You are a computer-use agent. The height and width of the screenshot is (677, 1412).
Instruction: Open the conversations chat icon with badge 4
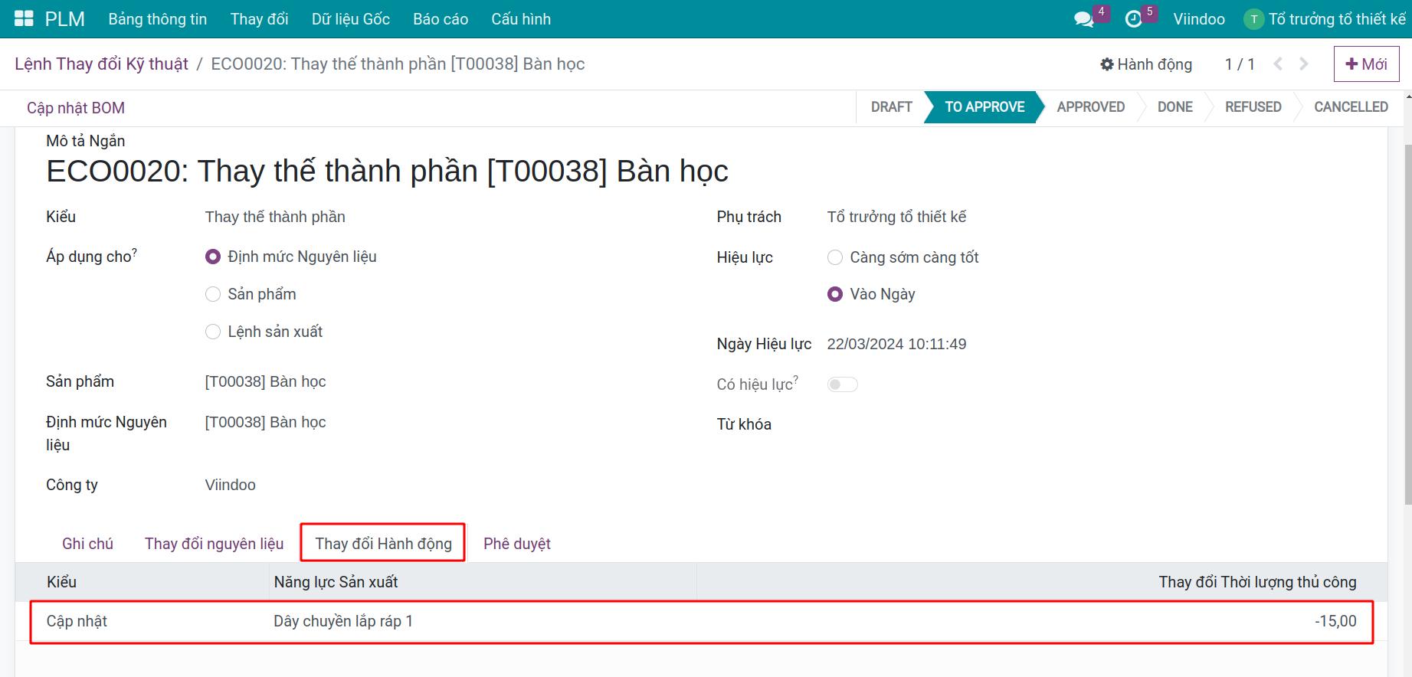point(1084,19)
